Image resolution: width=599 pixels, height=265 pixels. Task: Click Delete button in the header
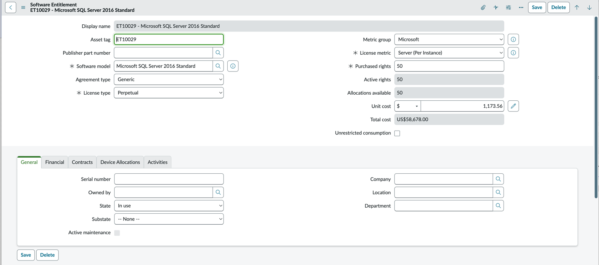[559, 7]
